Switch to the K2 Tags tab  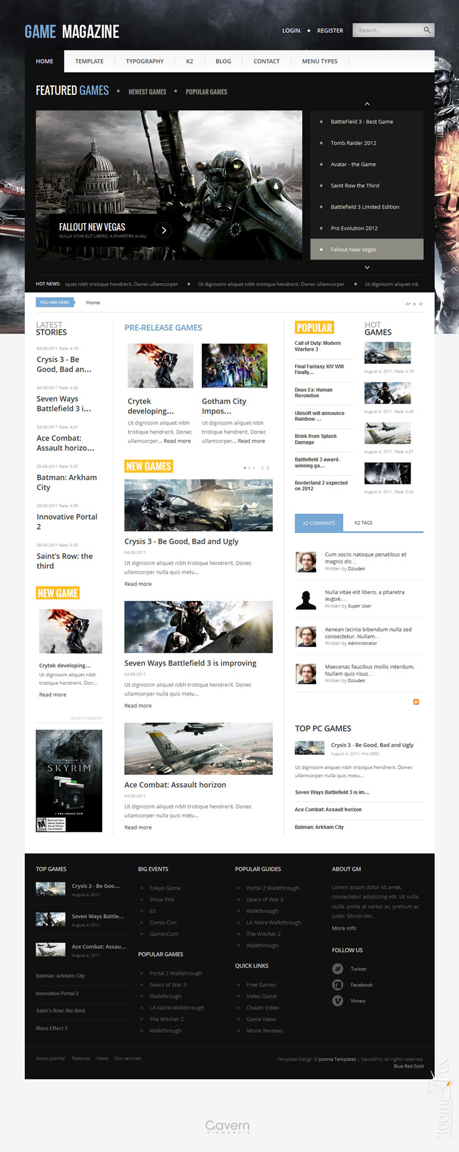[x=363, y=523]
